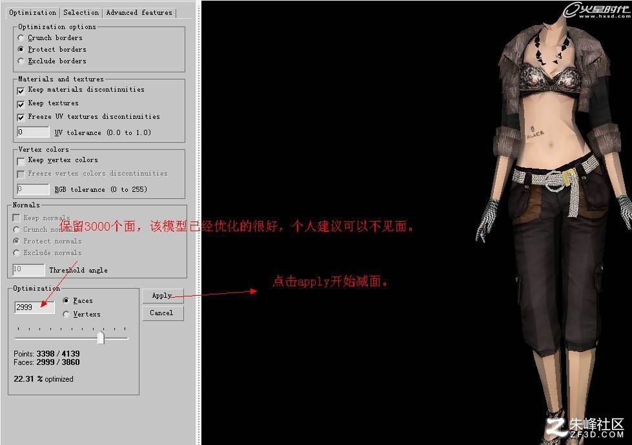632x445 pixels.
Task: Click the UV tolerance input field
Action: click(x=33, y=132)
